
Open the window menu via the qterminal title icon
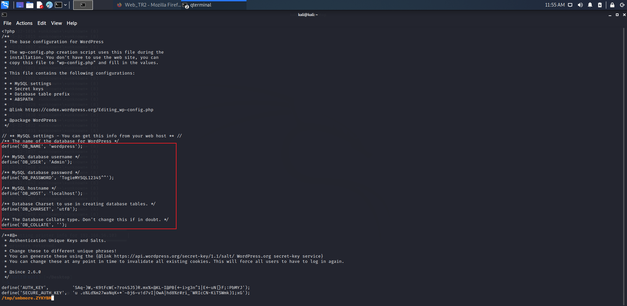(4, 14)
